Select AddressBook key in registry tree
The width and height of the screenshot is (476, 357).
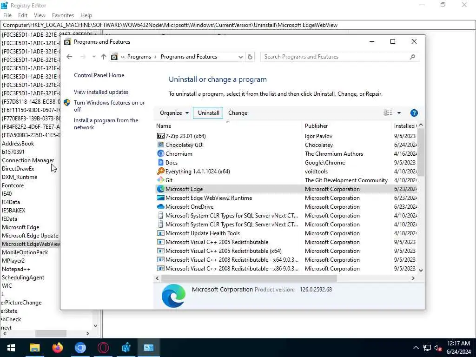pos(18,144)
